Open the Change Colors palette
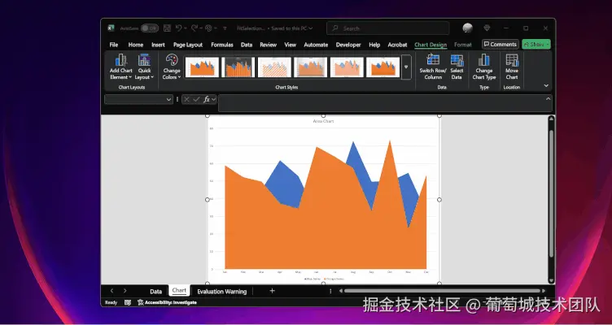The width and height of the screenshot is (612, 325). coord(172,67)
